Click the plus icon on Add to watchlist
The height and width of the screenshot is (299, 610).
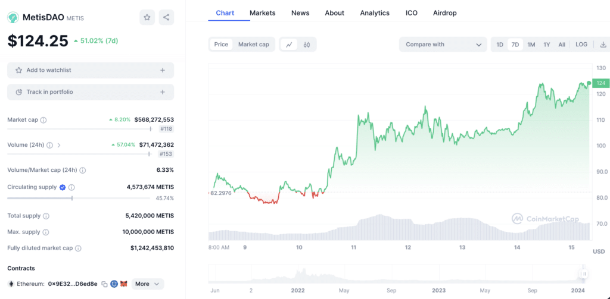(163, 70)
